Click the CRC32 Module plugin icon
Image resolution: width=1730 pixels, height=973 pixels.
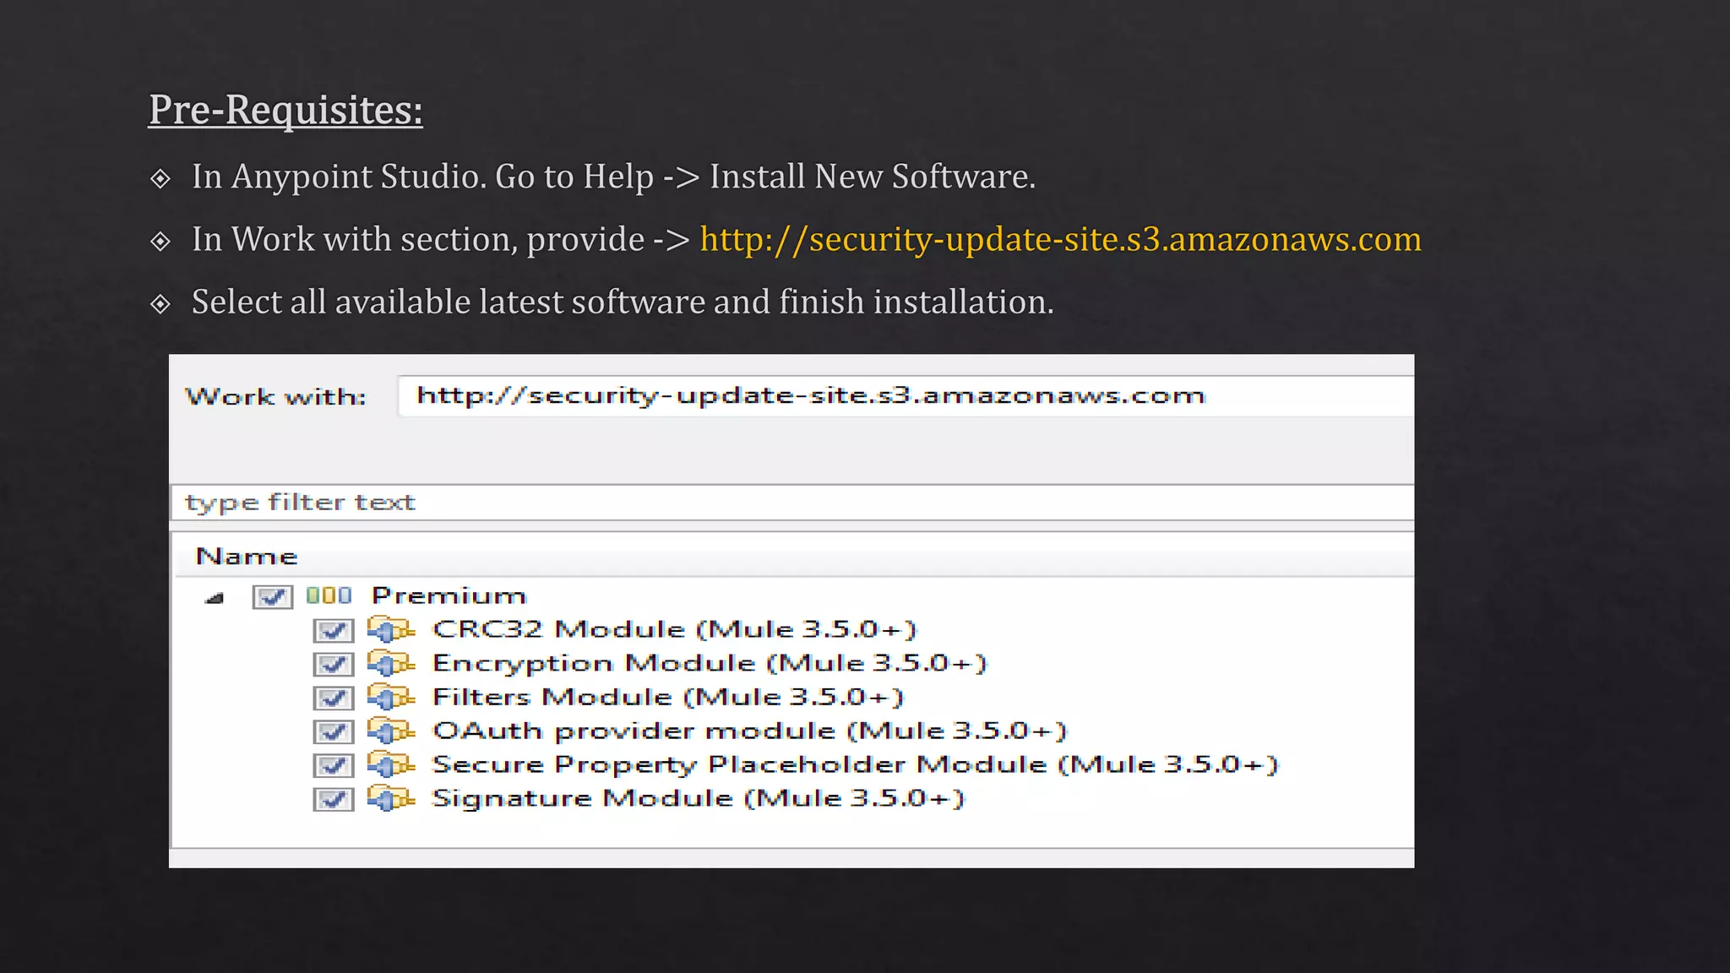(391, 630)
